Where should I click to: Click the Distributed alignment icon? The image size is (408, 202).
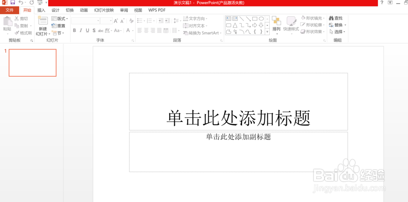pyautogui.click(x=166, y=31)
